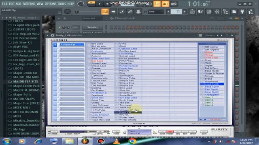259x145 pixels.
Task: Click the graph editor icon in Channel rack header
Action: tap(231, 19)
